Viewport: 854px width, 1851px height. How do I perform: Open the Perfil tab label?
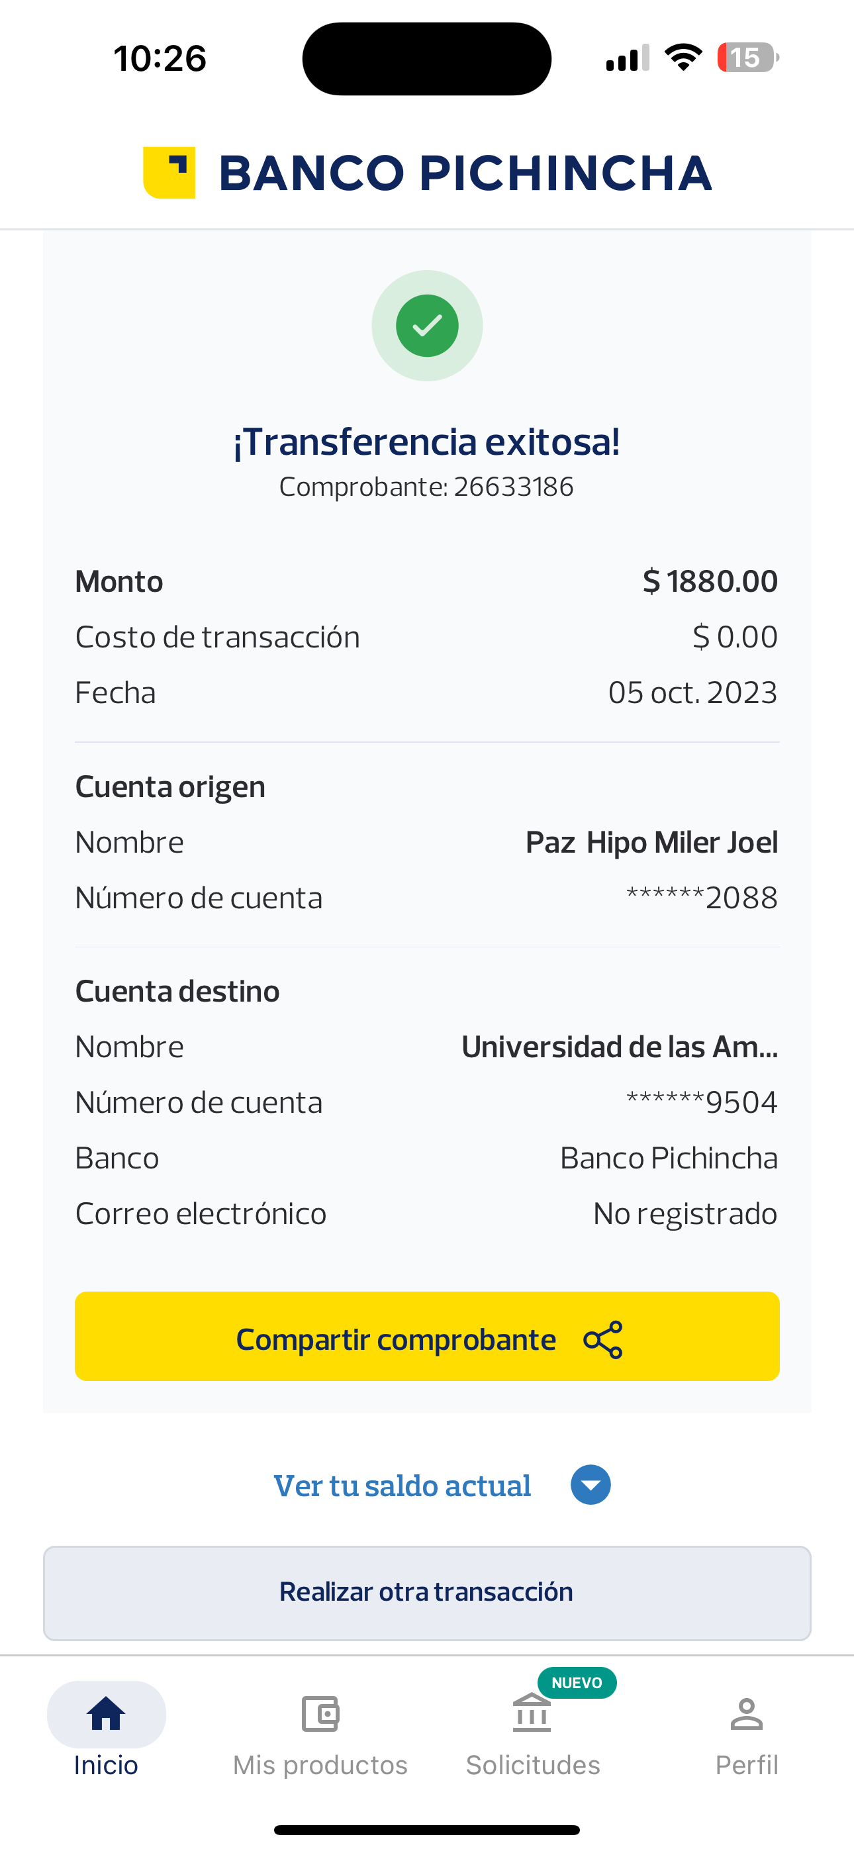coord(746,1765)
